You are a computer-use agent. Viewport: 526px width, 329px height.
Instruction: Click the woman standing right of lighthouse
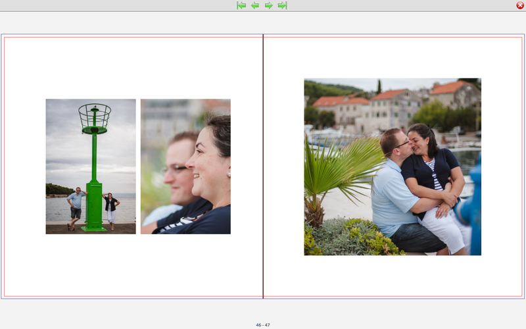click(111, 209)
